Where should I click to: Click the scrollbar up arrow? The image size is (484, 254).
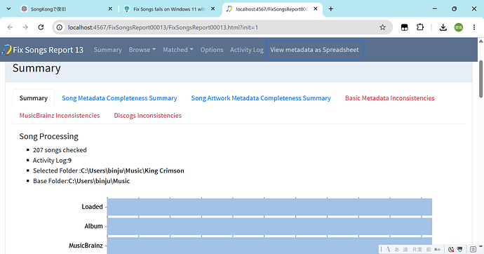tap(481, 41)
